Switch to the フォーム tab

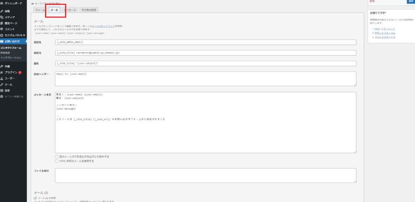pyautogui.click(x=40, y=10)
